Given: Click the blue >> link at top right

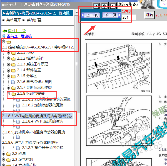Looking at the screenshot, I should [164, 4].
